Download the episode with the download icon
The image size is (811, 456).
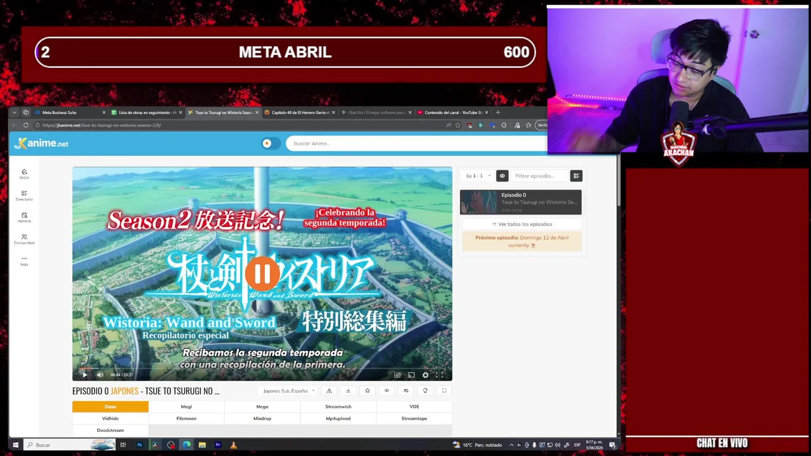click(x=348, y=391)
